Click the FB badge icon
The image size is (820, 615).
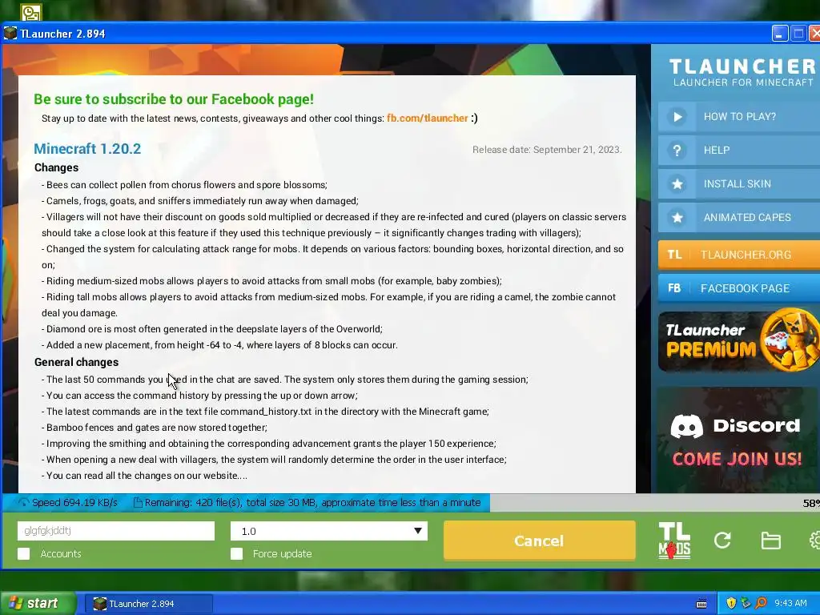674,288
